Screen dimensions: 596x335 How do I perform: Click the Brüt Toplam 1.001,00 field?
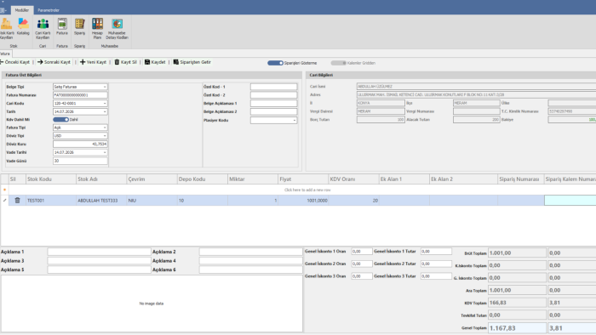pos(517,253)
